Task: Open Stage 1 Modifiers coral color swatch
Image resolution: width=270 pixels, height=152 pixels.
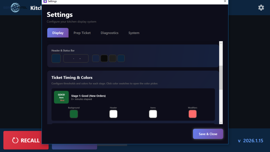Action: (192, 114)
